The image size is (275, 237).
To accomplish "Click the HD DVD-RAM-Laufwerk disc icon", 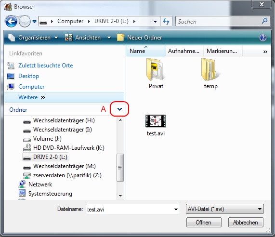I will click(27, 147).
